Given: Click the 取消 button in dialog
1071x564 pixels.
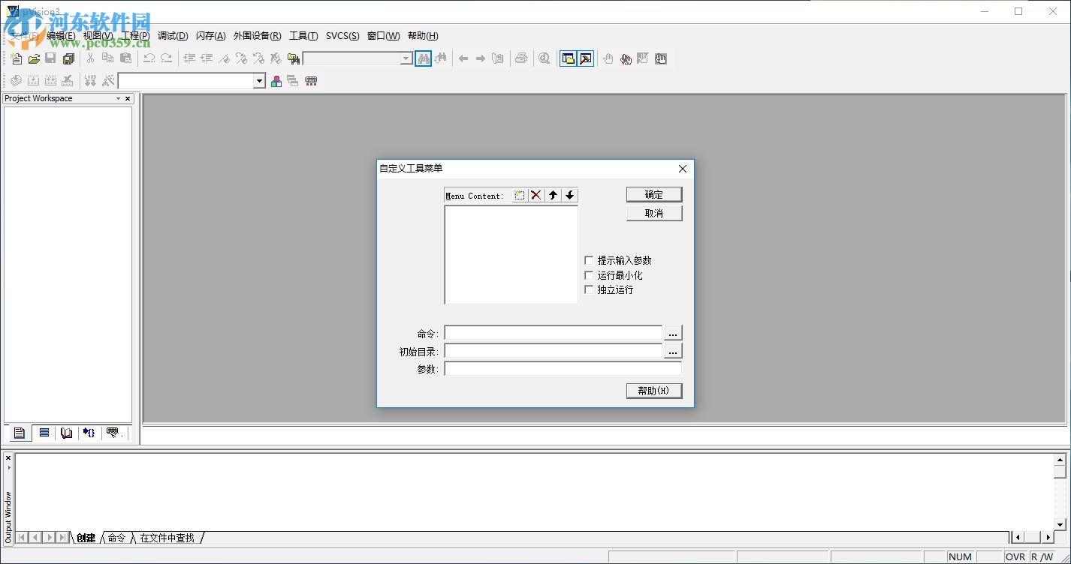Looking at the screenshot, I should point(653,214).
